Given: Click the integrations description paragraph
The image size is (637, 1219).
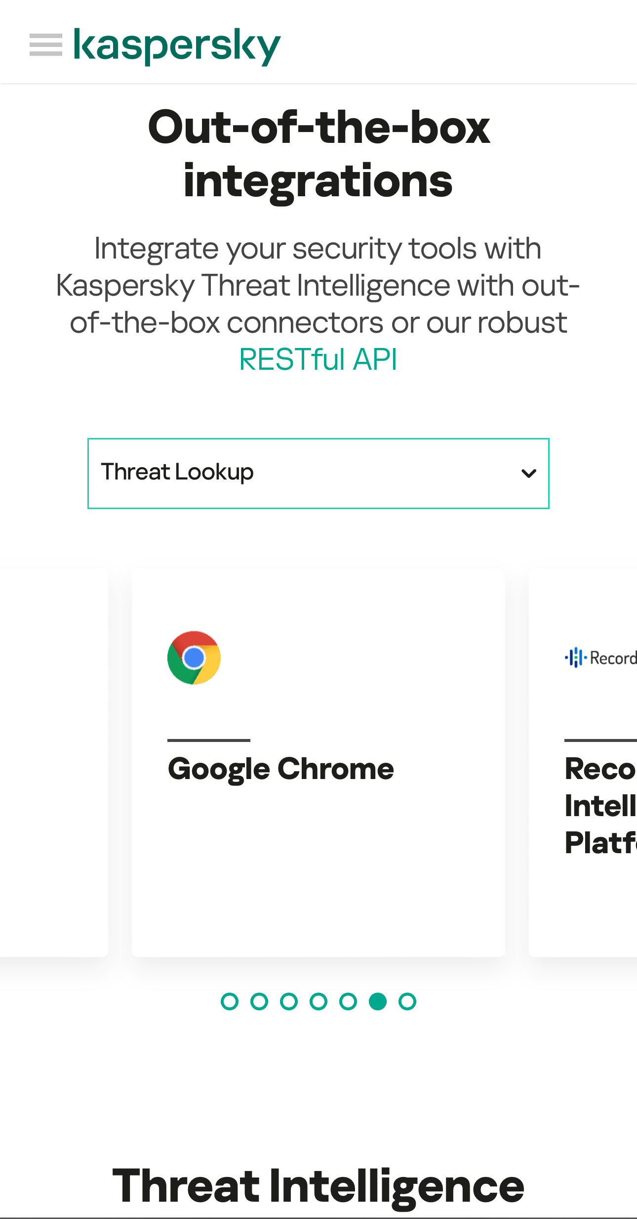Looking at the screenshot, I should pos(318,285).
